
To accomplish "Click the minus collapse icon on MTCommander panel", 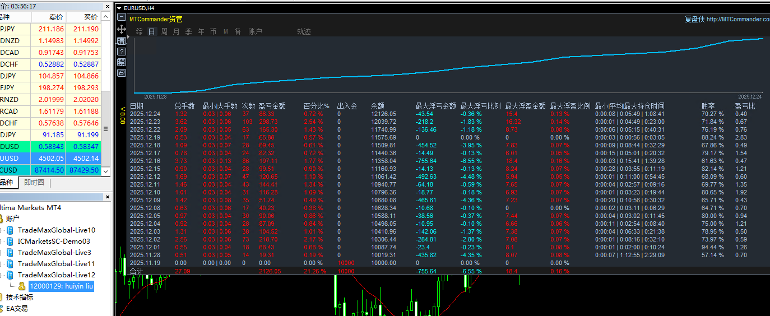I will pyautogui.click(x=122, y=18).
